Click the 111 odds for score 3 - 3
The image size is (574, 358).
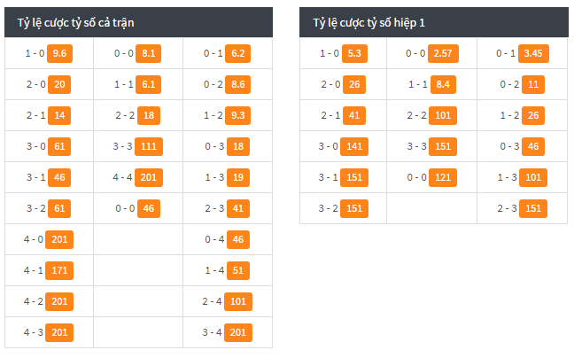(x=149, y=146)
